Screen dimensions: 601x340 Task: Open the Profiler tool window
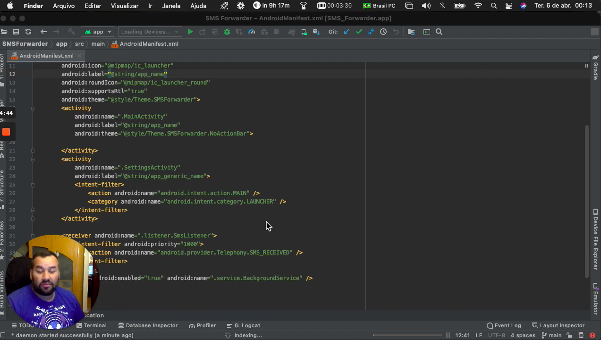coord(202,325)
